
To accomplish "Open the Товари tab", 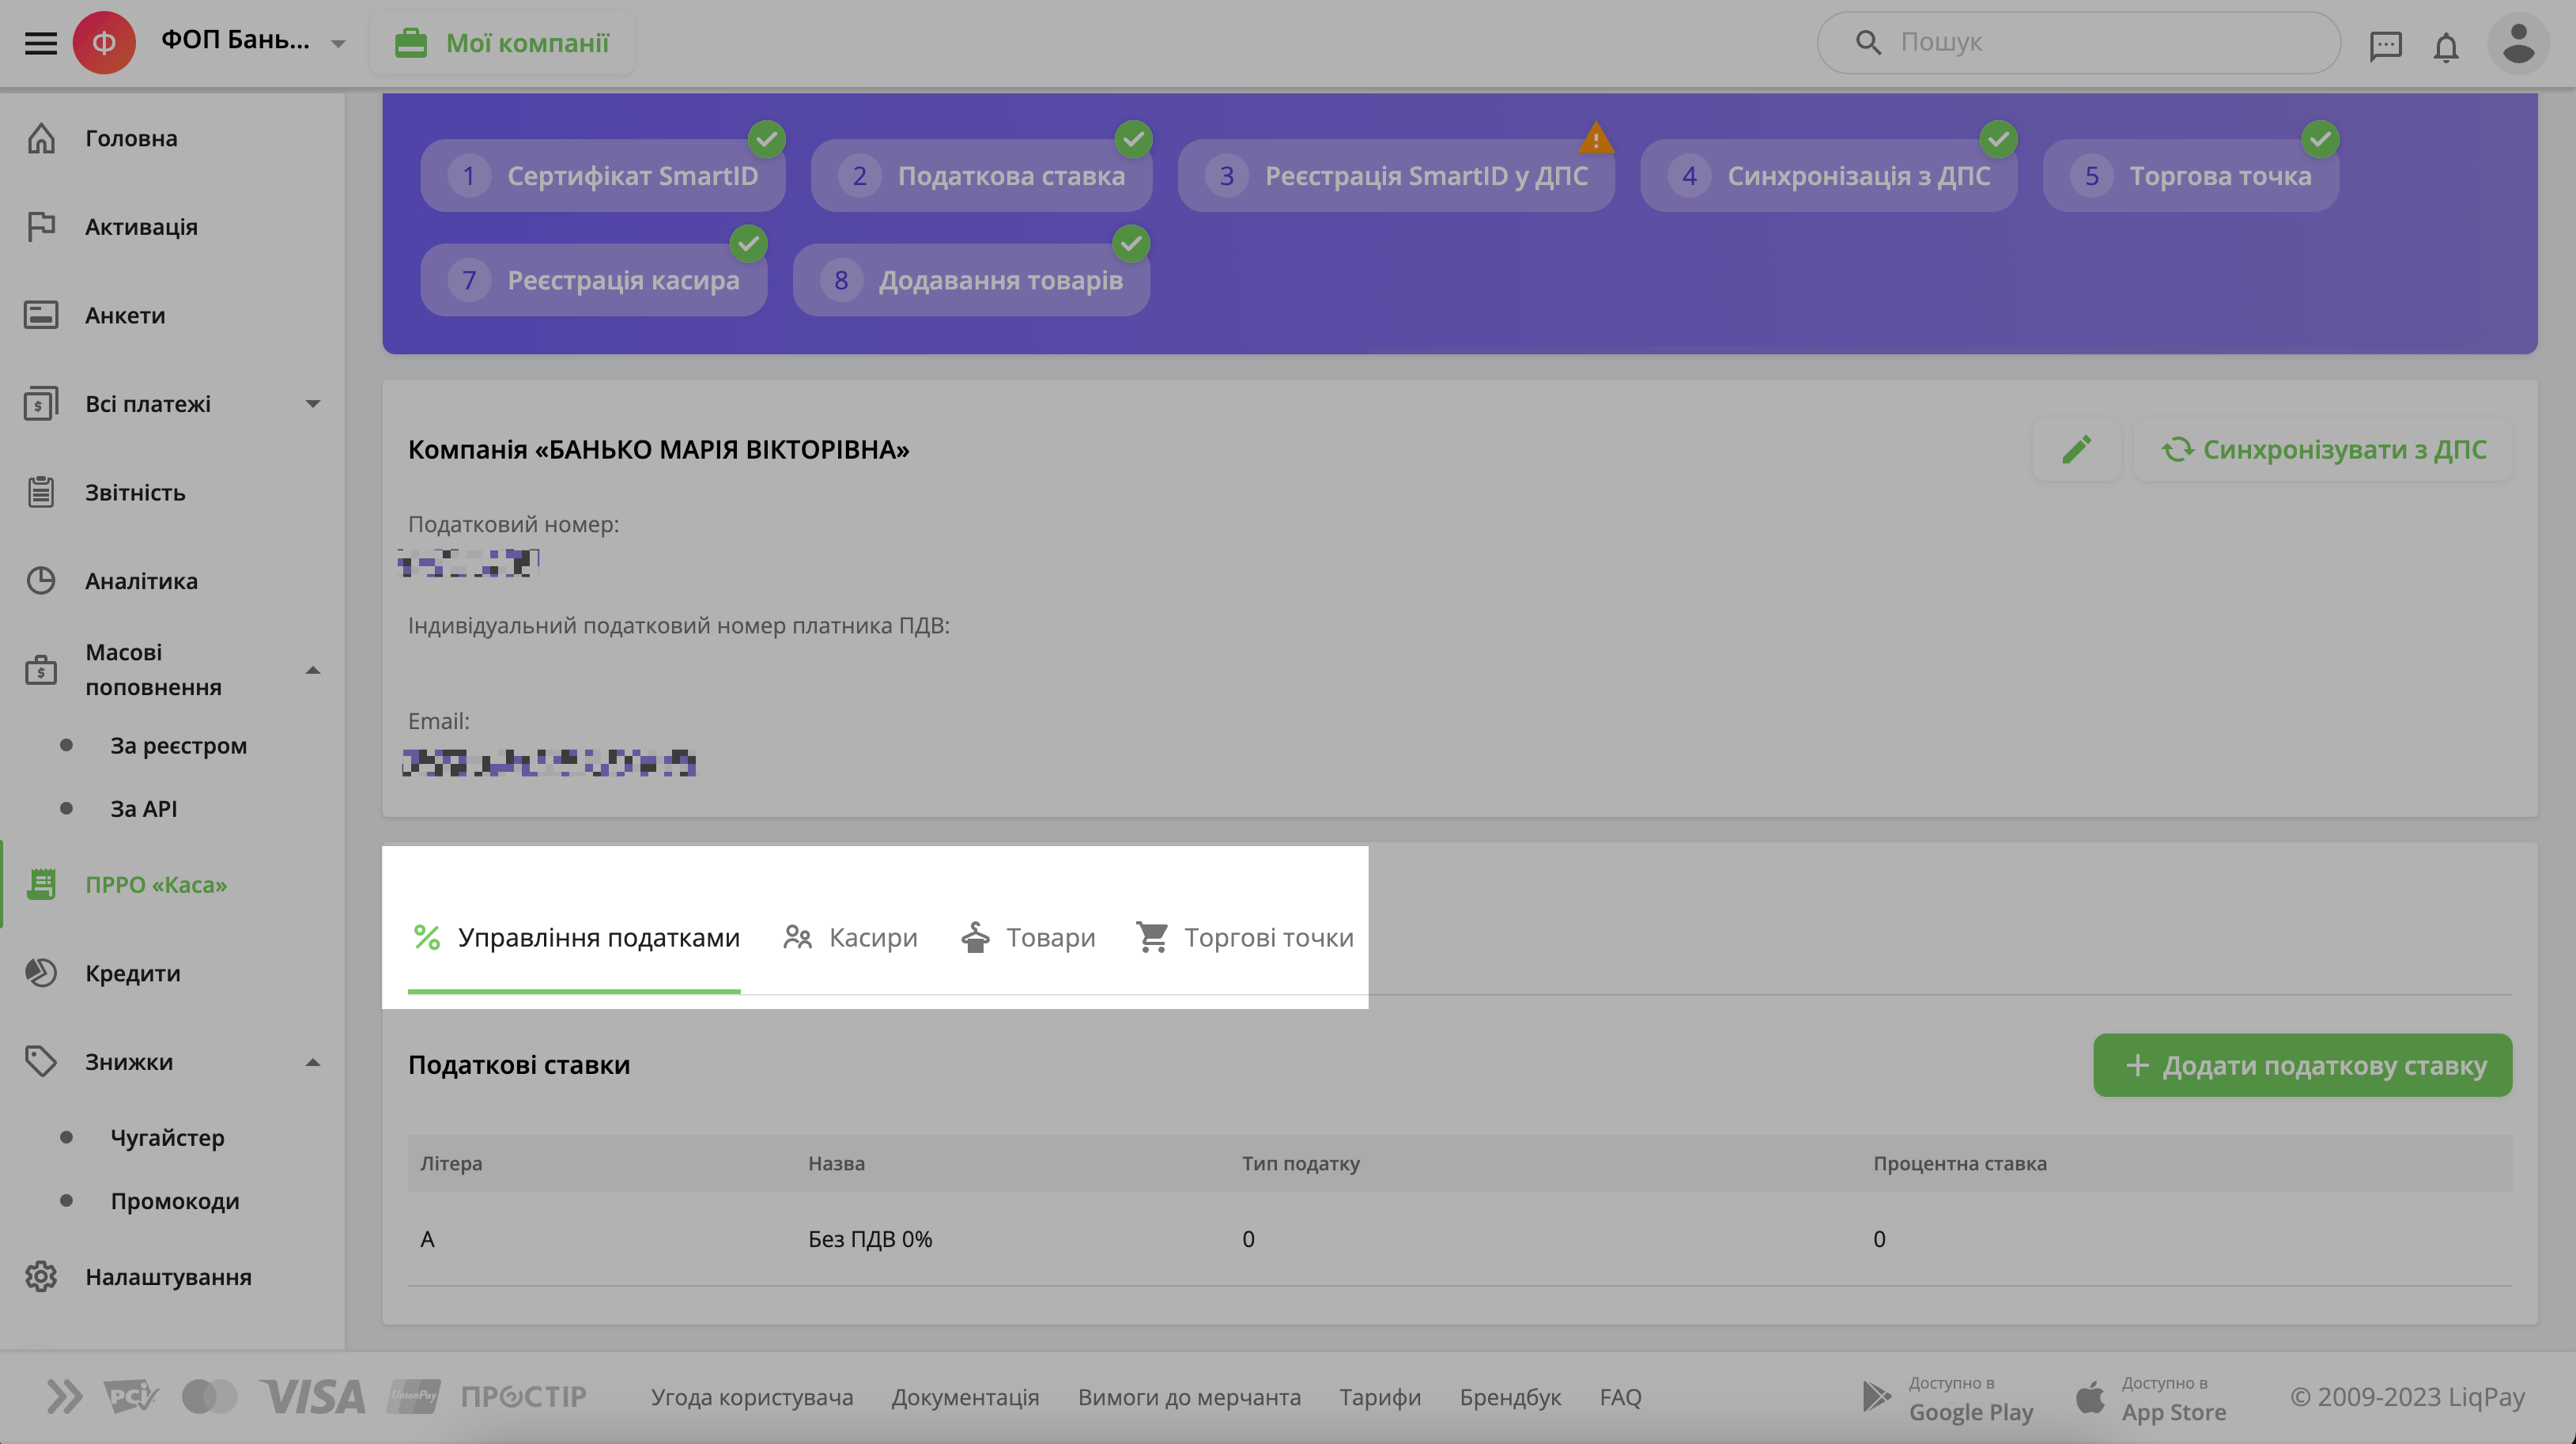I will coord(1028,938).
